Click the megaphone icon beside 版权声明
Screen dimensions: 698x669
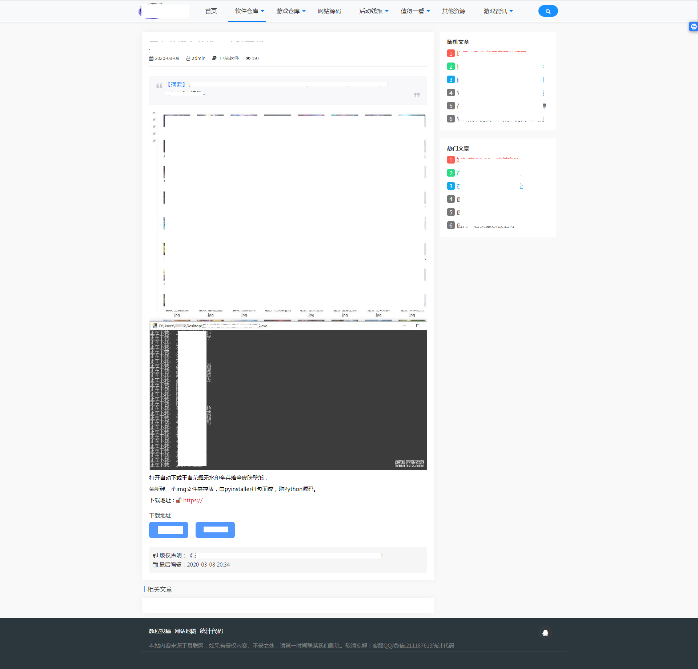point(155,556)
